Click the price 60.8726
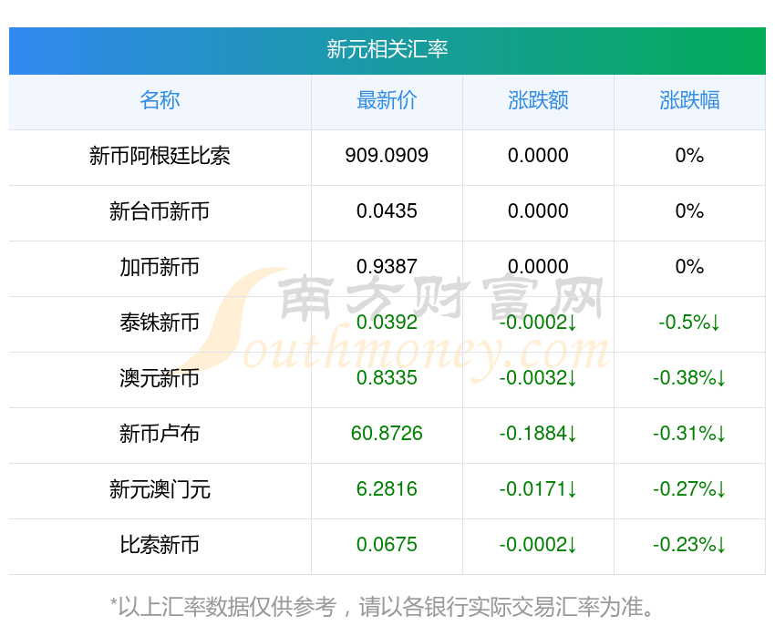 tap(387, 434)
